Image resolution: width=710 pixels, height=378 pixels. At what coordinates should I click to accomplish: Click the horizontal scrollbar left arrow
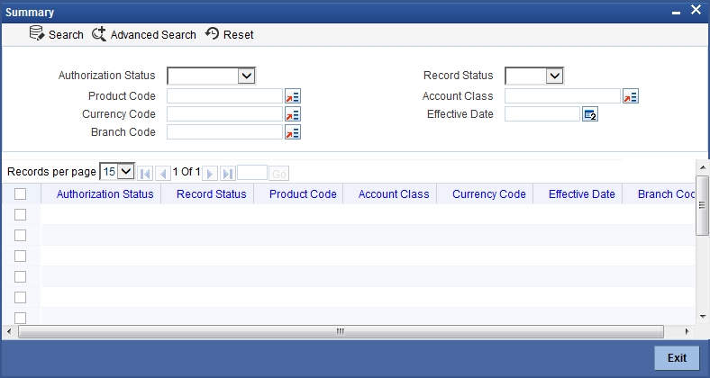point(9,331)
